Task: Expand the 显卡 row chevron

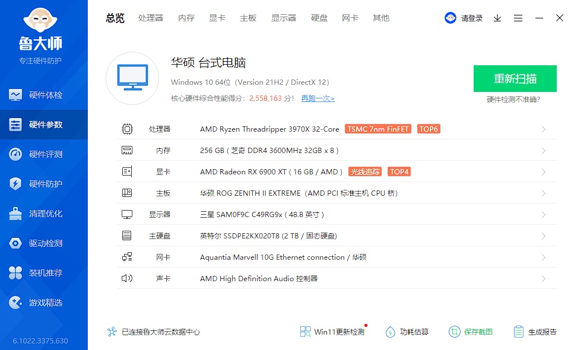Action: point(543,172)
